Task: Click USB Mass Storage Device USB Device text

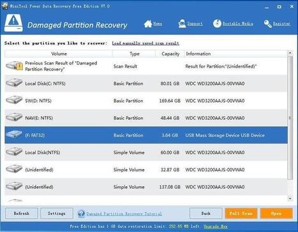Action: pos(225,135)
